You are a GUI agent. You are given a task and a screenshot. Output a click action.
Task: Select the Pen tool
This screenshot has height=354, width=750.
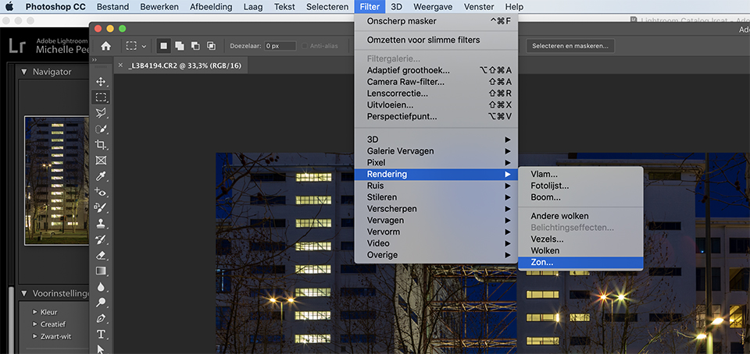[x=101, y=317]
